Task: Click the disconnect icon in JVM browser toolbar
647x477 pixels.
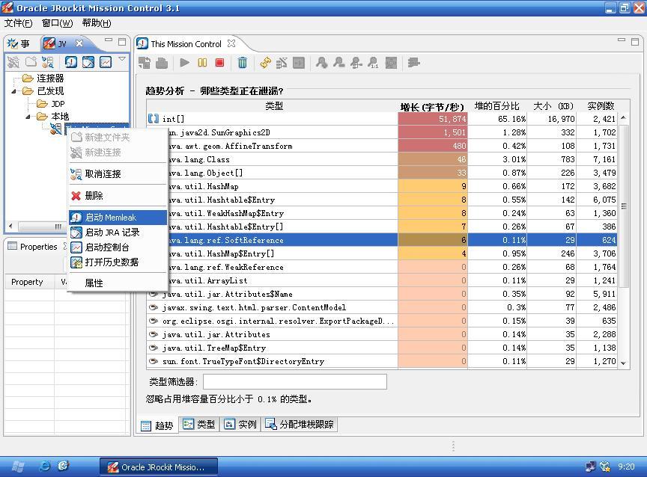Action: click(x=48, y=62)
